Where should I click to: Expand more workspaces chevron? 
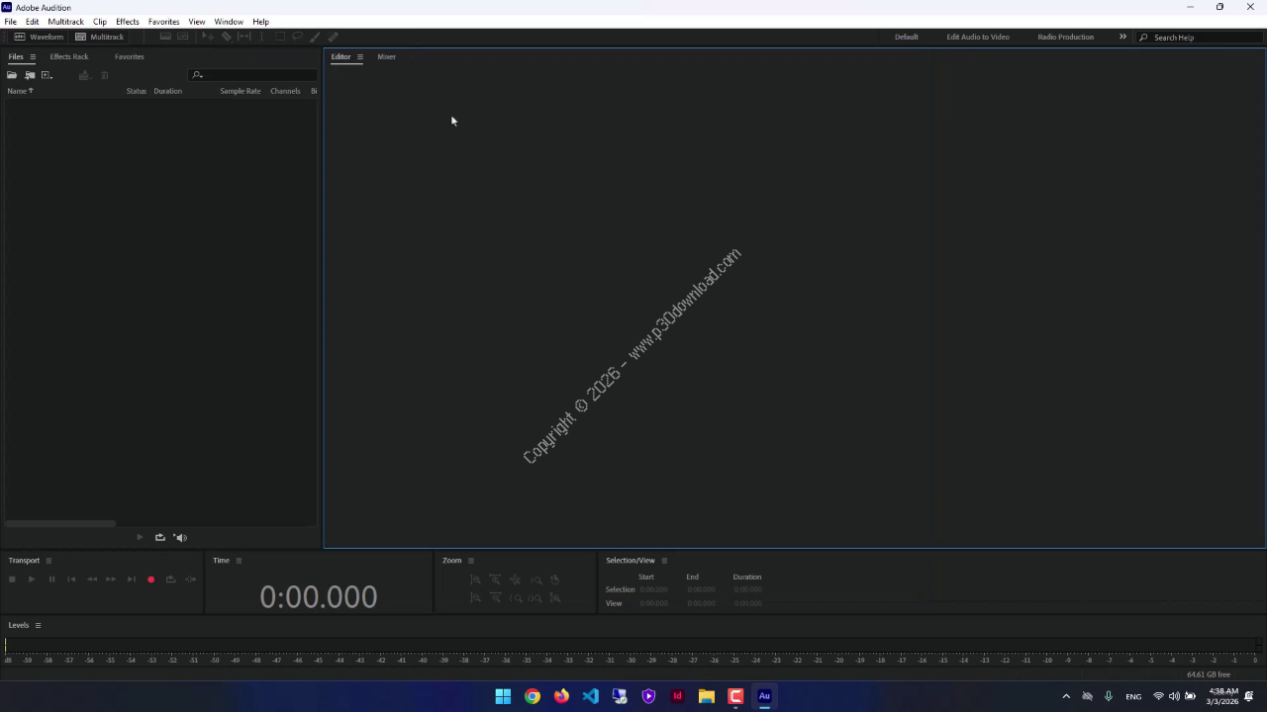(1122, 37)
